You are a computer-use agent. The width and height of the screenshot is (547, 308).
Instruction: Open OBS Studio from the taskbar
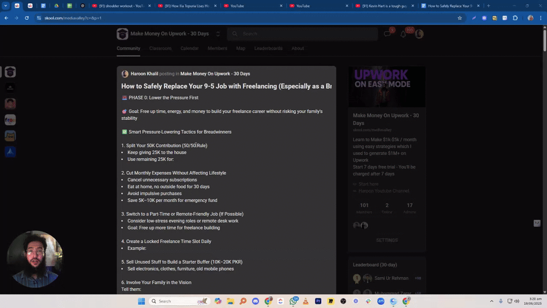(x=343, y=301)
